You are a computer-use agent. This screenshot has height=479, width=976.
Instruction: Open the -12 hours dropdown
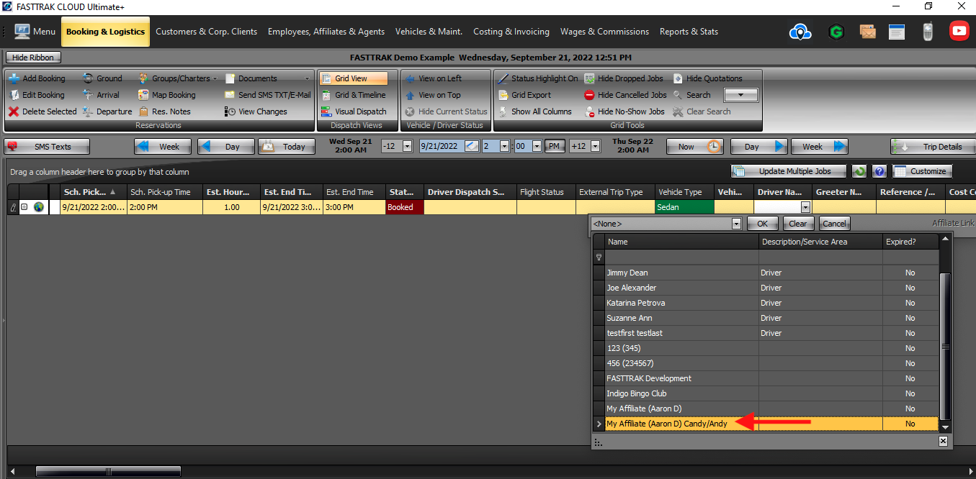click(x=407, y=146)
